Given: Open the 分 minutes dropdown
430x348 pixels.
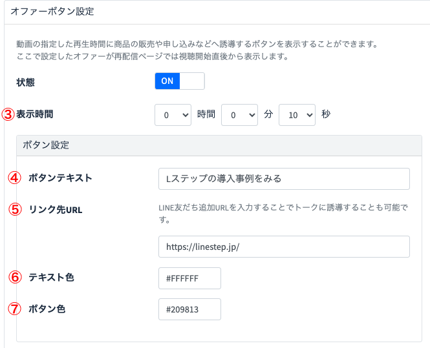Looking at the screenshot, I should click(x=239, y=115).
